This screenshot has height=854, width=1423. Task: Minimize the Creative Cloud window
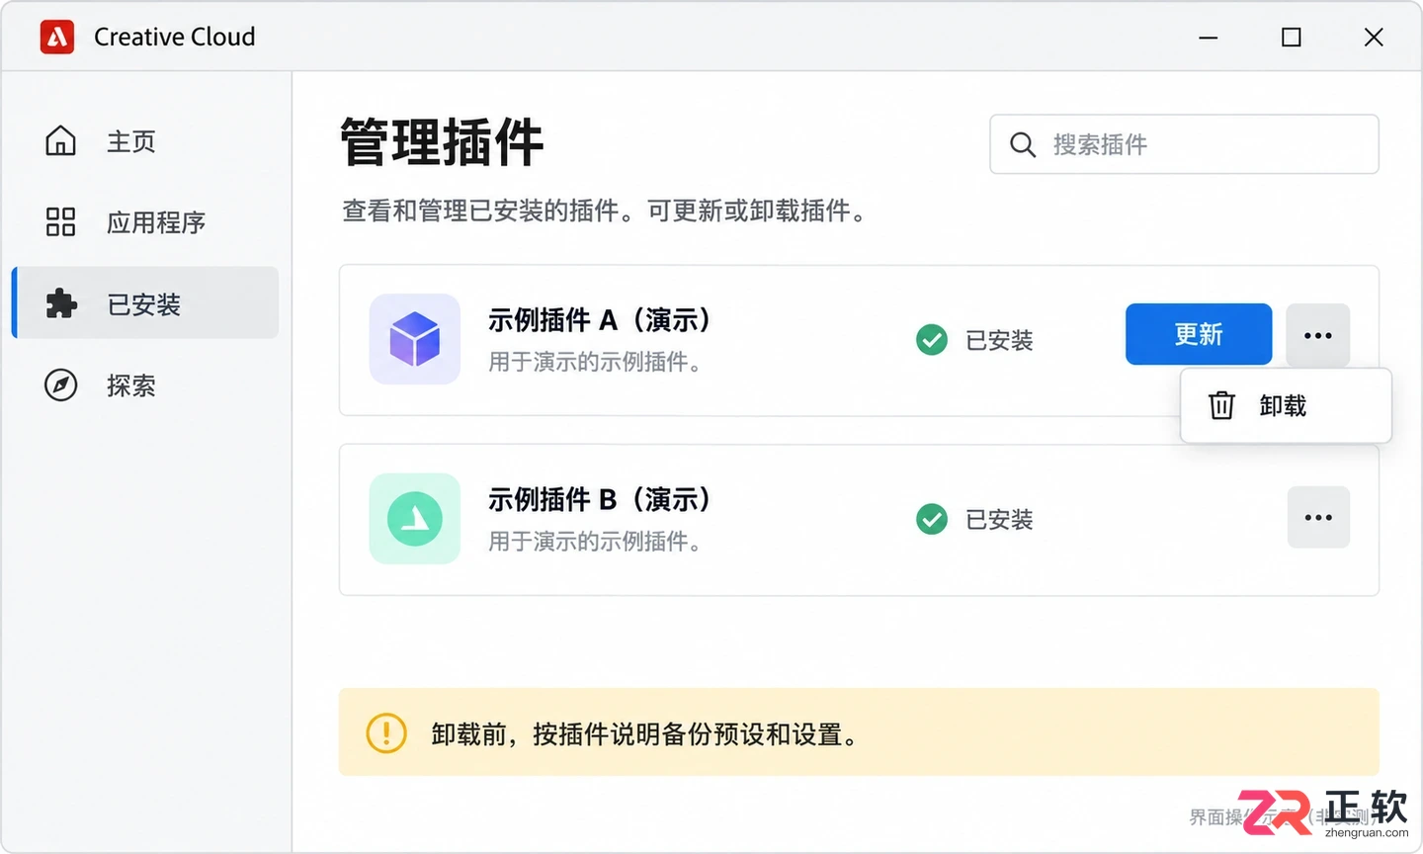click(x=1208, y=38)
